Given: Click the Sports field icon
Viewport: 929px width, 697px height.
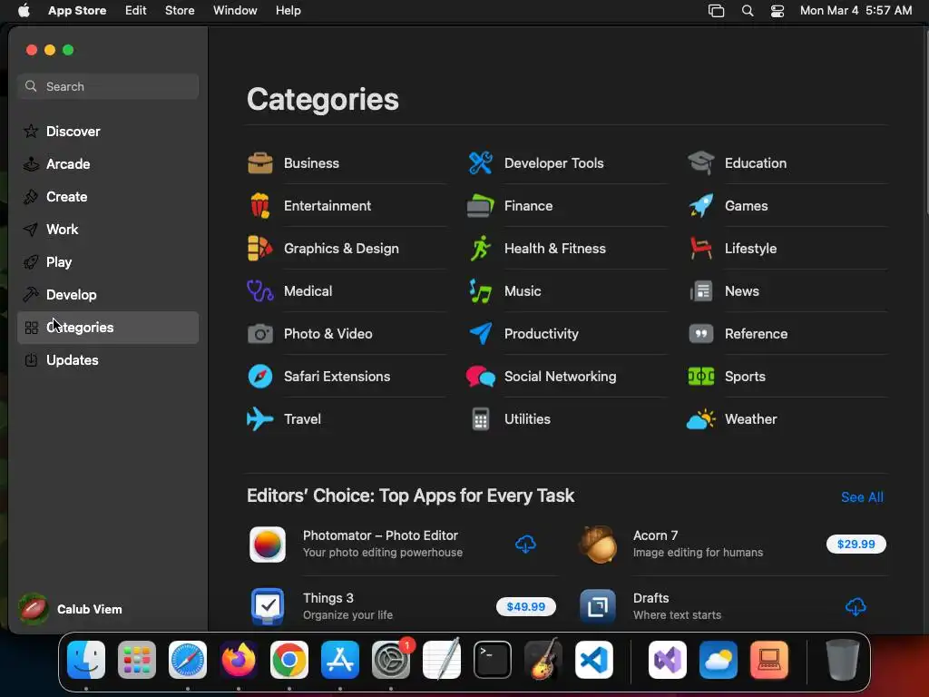Looking at the screenshot, I should pos(701,377).
